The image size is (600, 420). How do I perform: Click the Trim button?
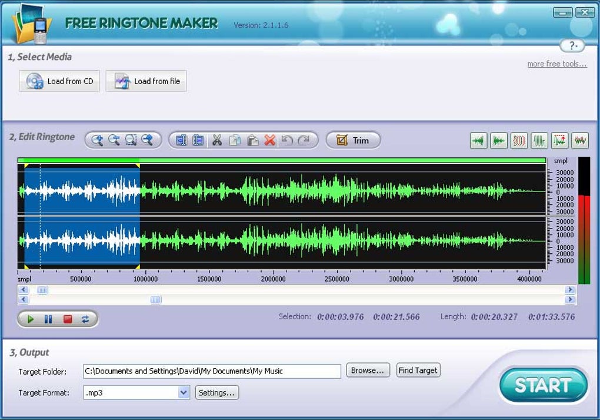pyautogui.click(x=353, y=140)
